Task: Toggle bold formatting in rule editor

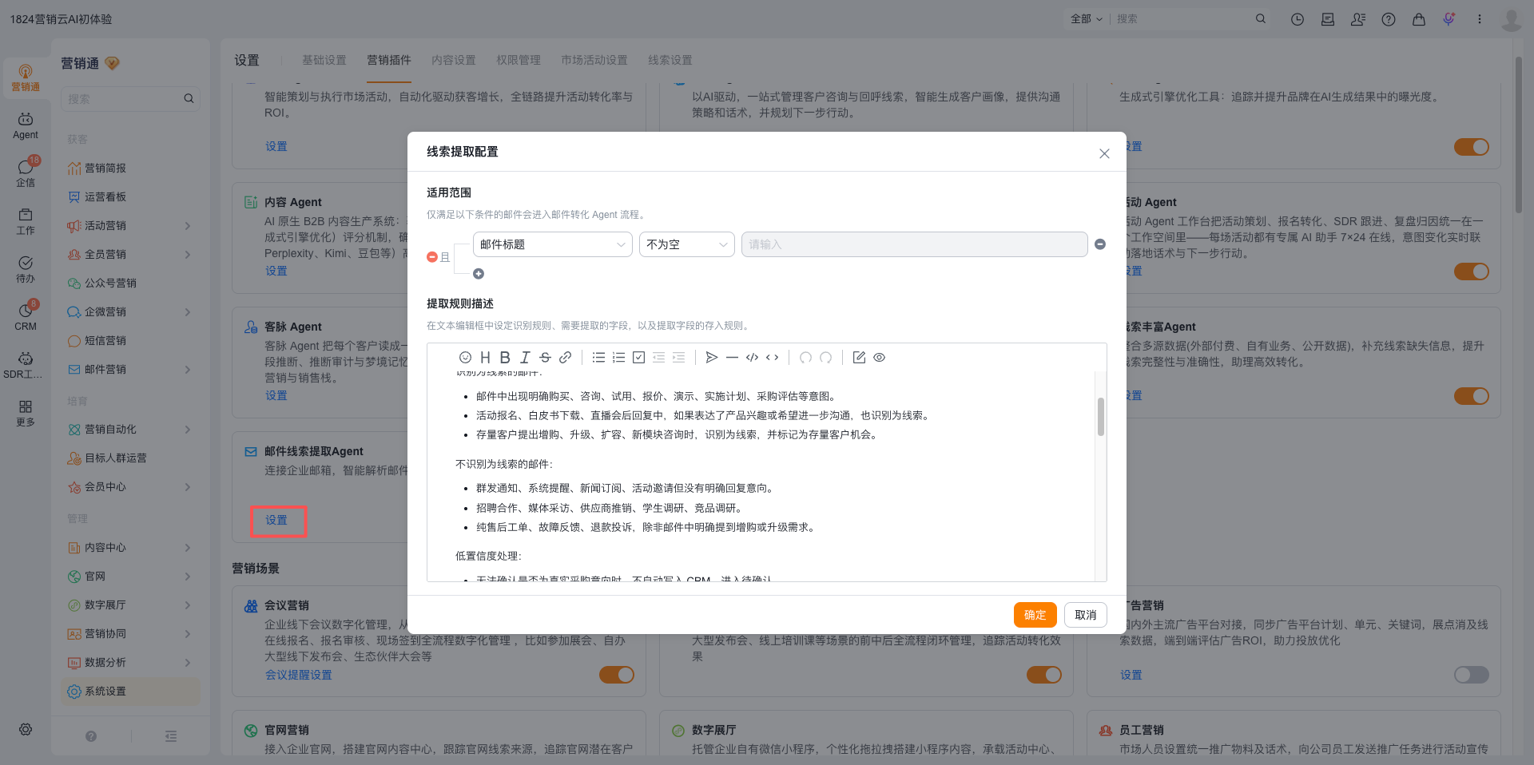Action: point(505,358)
